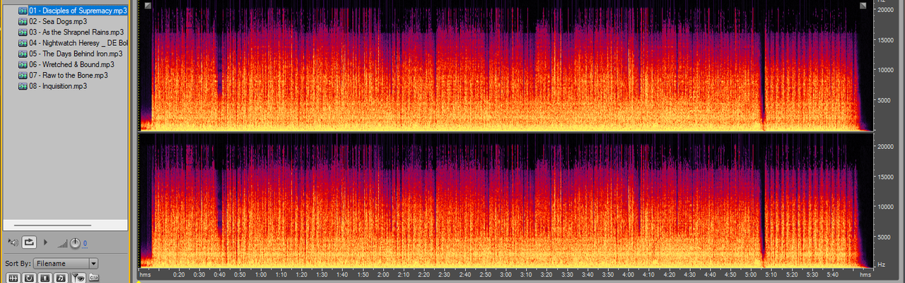Viewport: 905px width, 283px height.
Task: Click the file list horizontal scrollbar
Action: pos(52,225)
